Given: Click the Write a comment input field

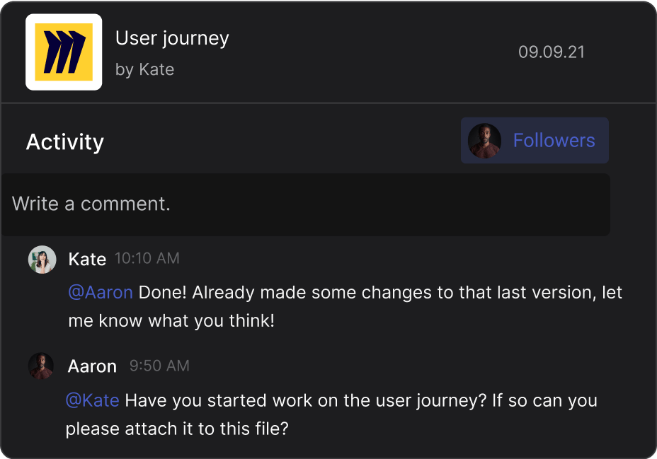Looking at the screenshot, I should (304, 204).
